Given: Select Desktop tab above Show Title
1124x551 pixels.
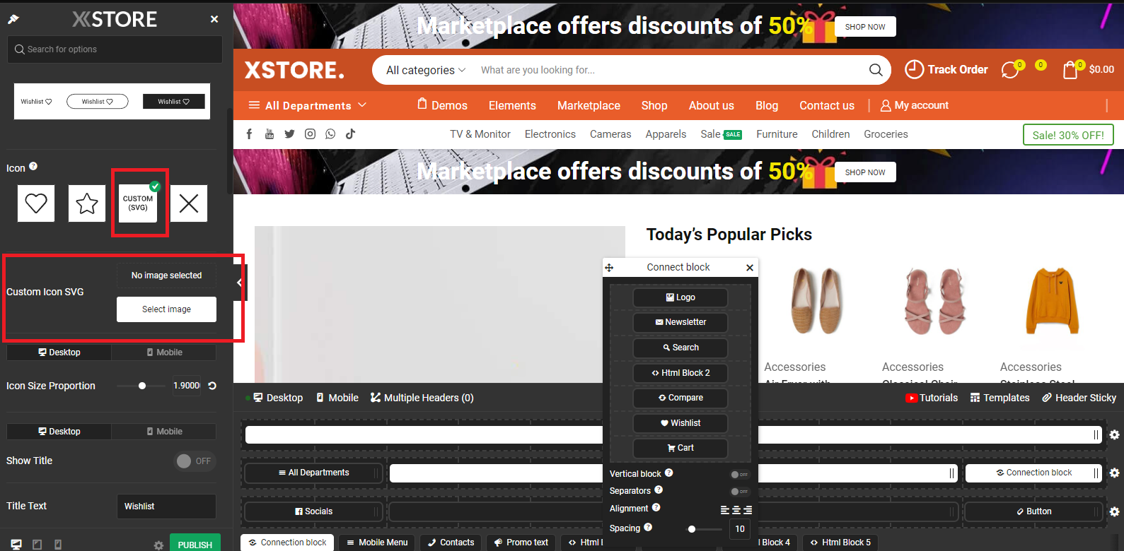Looking at the screenshot, I should tap(59, 432).
